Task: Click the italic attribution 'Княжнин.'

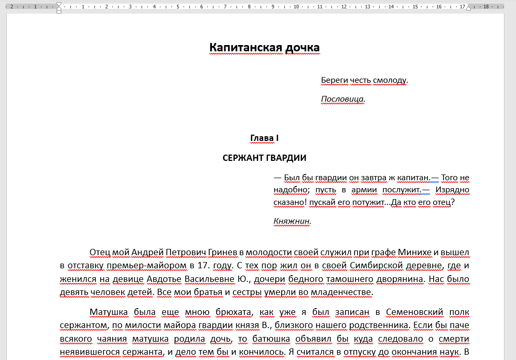Action: point(292,221)
